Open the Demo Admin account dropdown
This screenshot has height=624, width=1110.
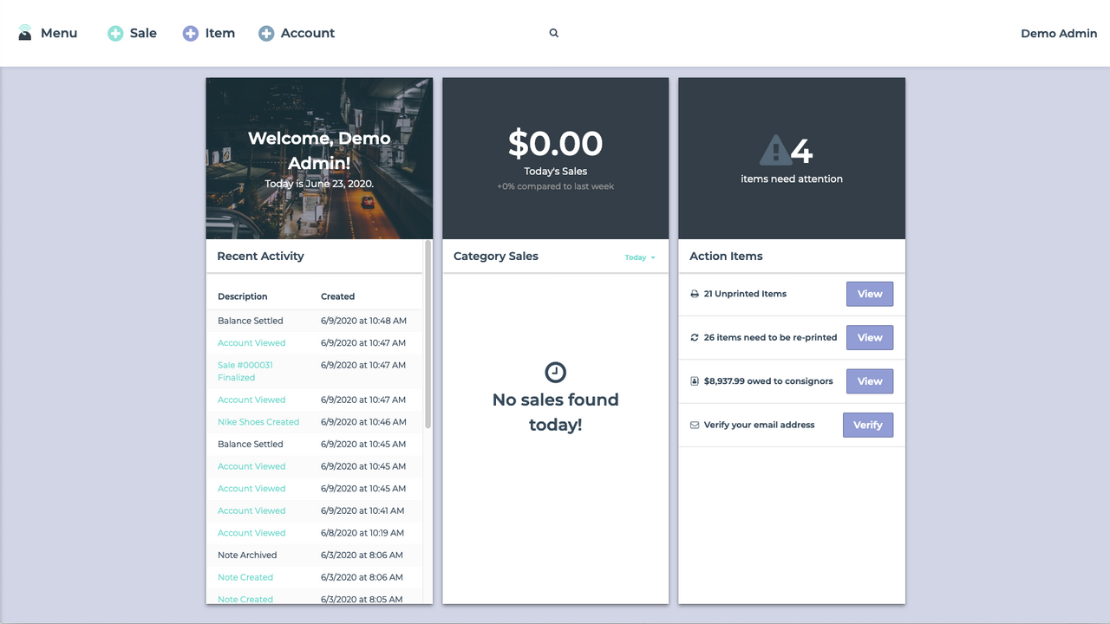coord(1059,33)
